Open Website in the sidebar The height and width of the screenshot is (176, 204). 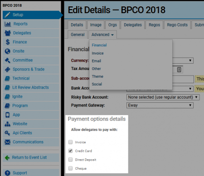pyautogui.click(x=31, y=124)
